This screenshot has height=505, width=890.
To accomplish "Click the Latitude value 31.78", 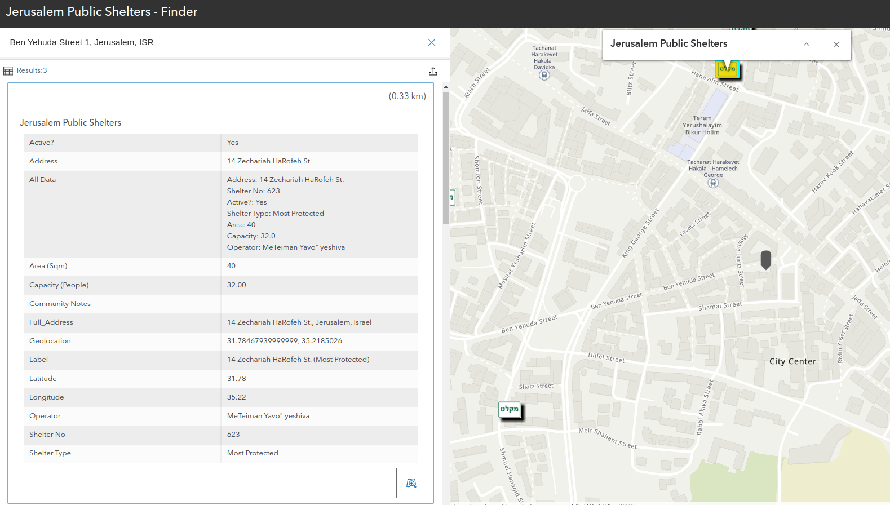I will point(237,379).
